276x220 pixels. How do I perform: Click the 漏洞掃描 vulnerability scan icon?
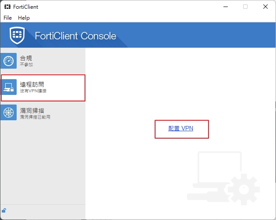pyautogui.click(x=9, y=112)
